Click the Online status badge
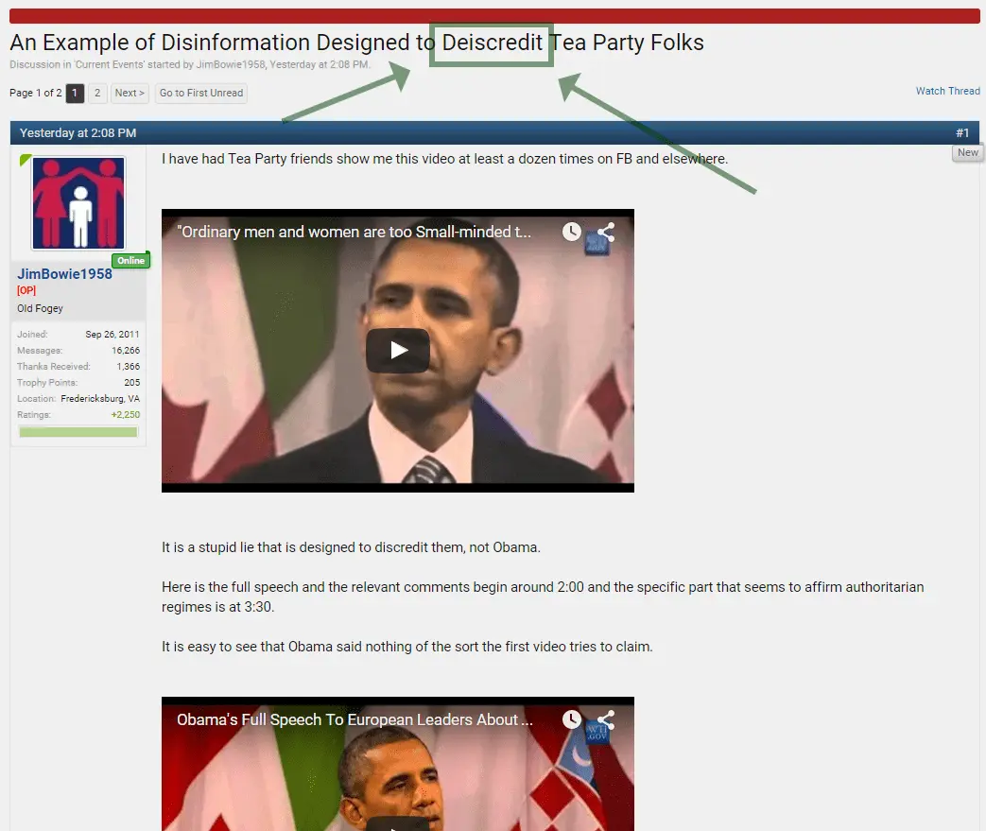The image size is (986, 831). pyautogui.click(x=130, y=260)
